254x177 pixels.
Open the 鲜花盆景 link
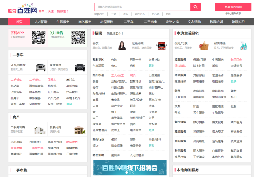[x=236, y=151]
